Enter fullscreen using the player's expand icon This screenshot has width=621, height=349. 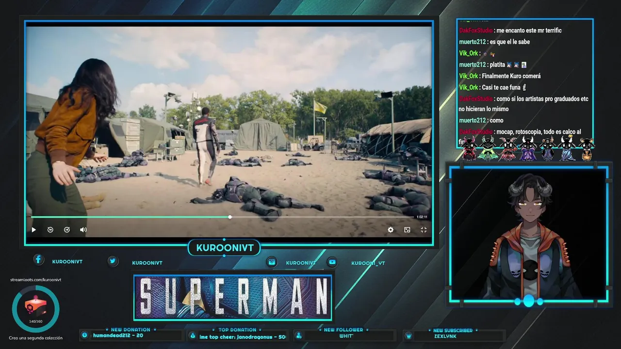[x=424, y=230]
